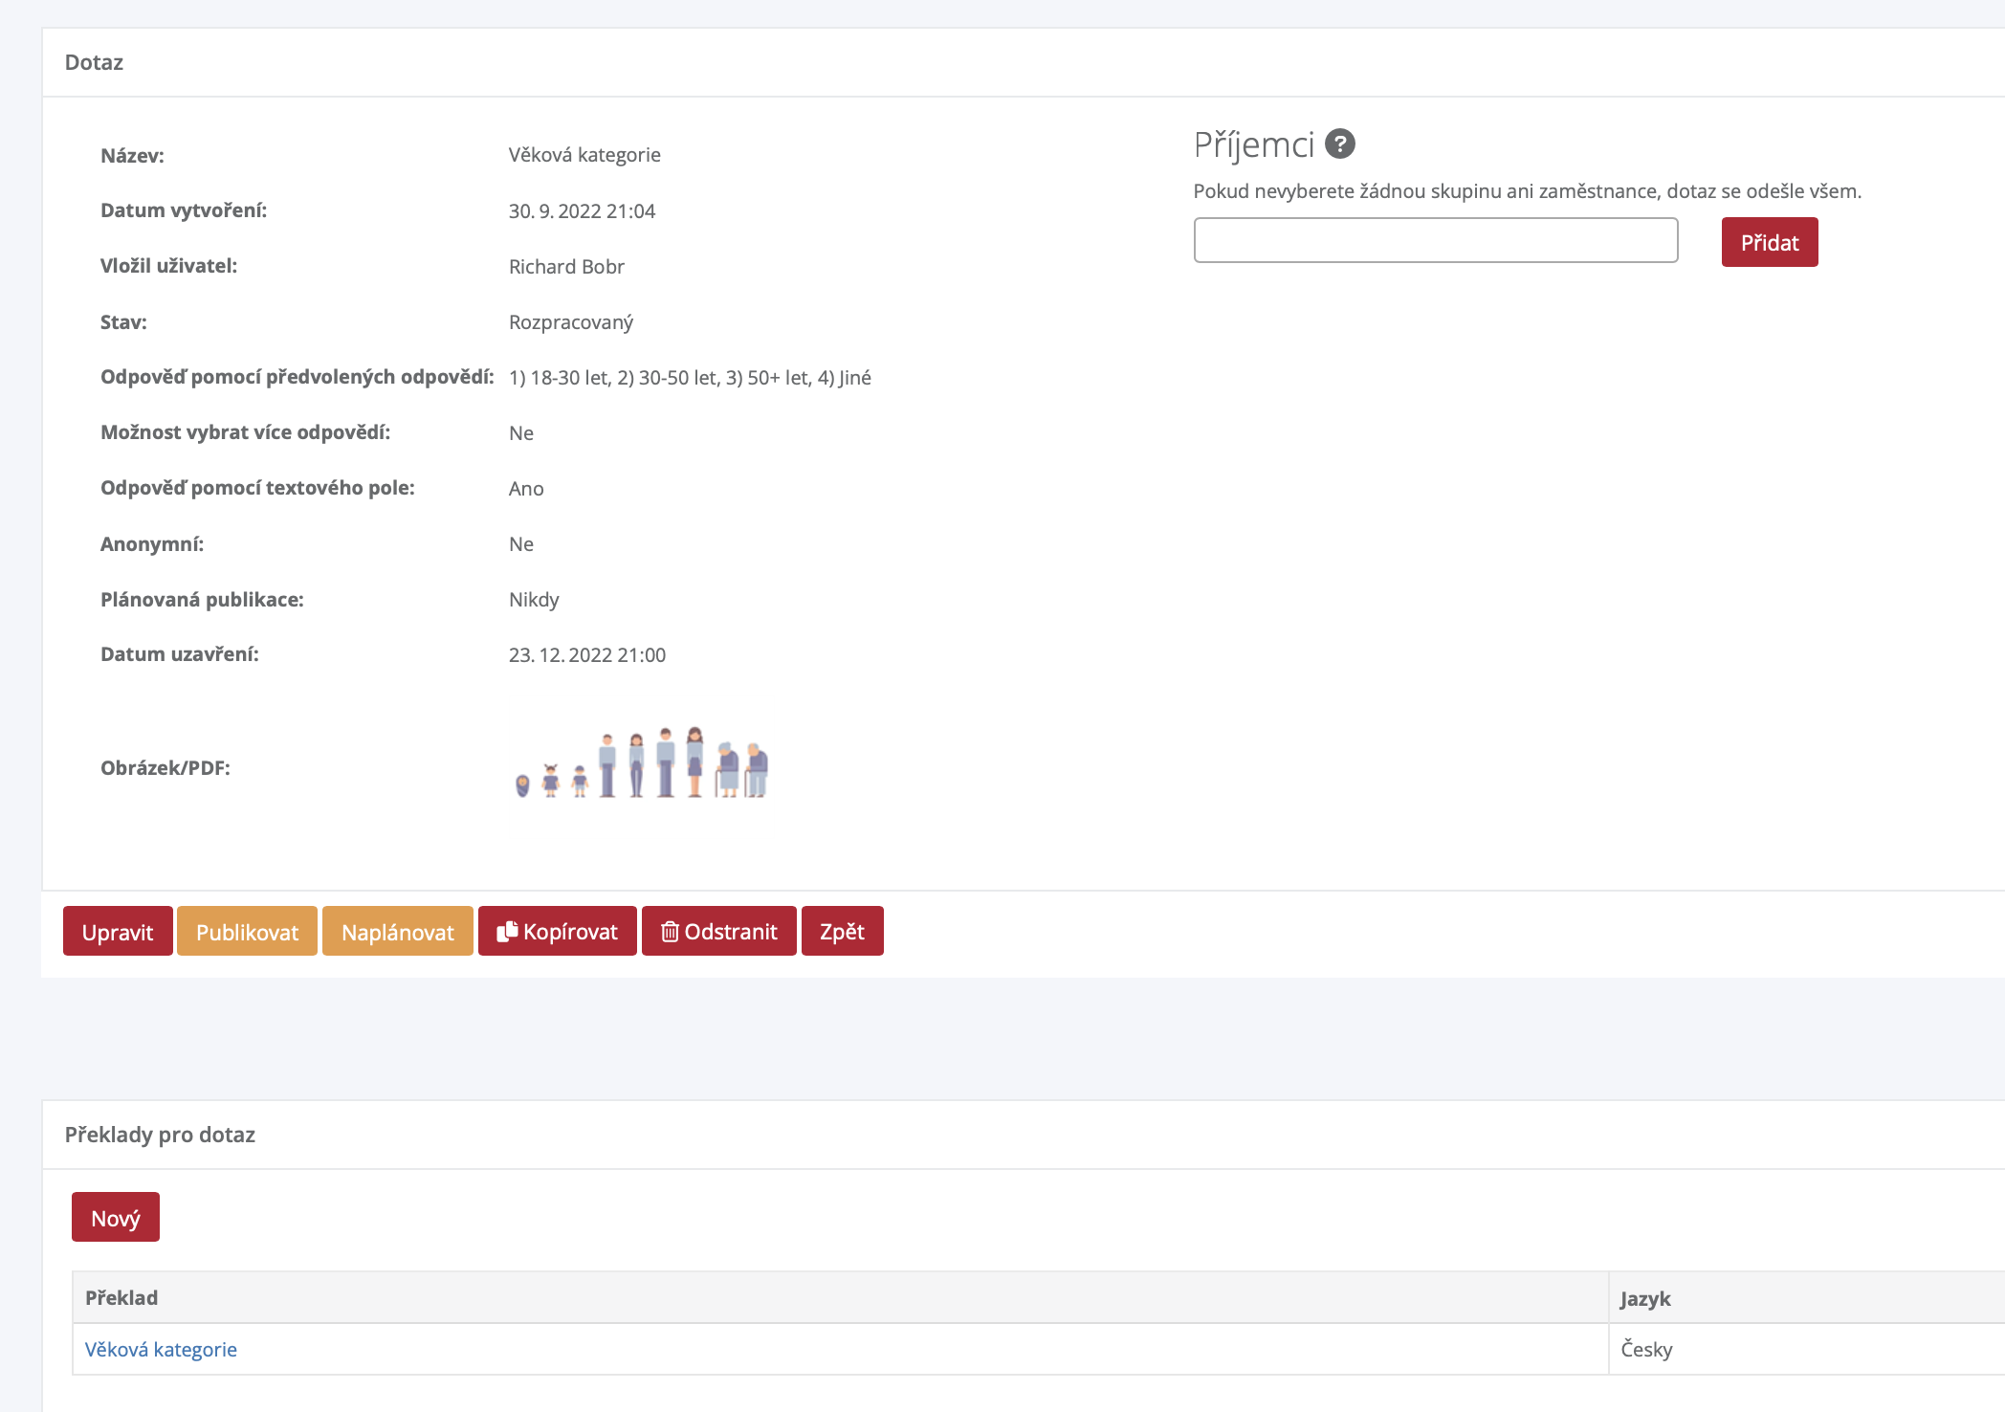Click the Upravit button
Screen dimensions: 2005x1412
(118, 931)
